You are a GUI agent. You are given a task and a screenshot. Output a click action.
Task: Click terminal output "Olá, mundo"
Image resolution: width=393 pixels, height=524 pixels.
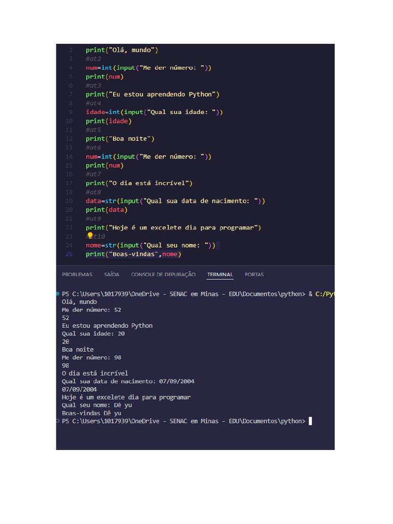tap(79, 302)
